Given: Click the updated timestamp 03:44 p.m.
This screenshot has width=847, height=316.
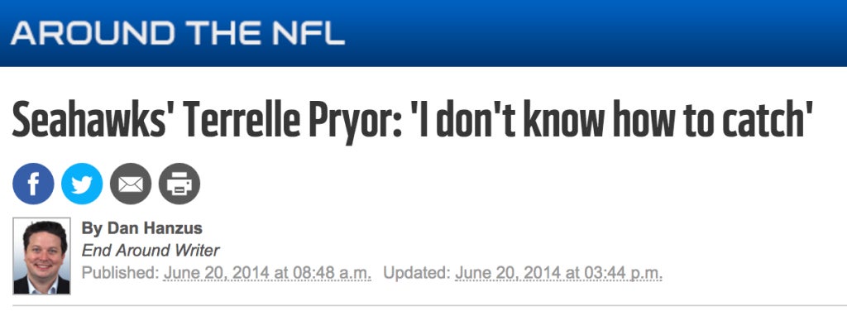Looking at the screenshot, I should point(558,273).
